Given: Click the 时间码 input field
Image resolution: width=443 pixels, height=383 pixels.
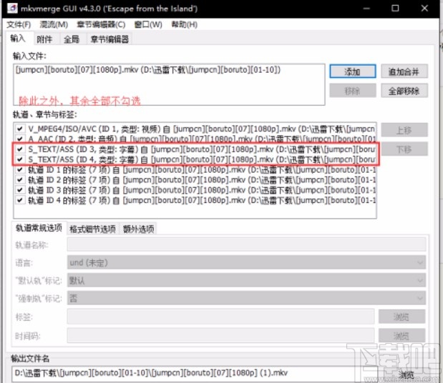Looking at the screenshot, I should (x=221, y=336).
